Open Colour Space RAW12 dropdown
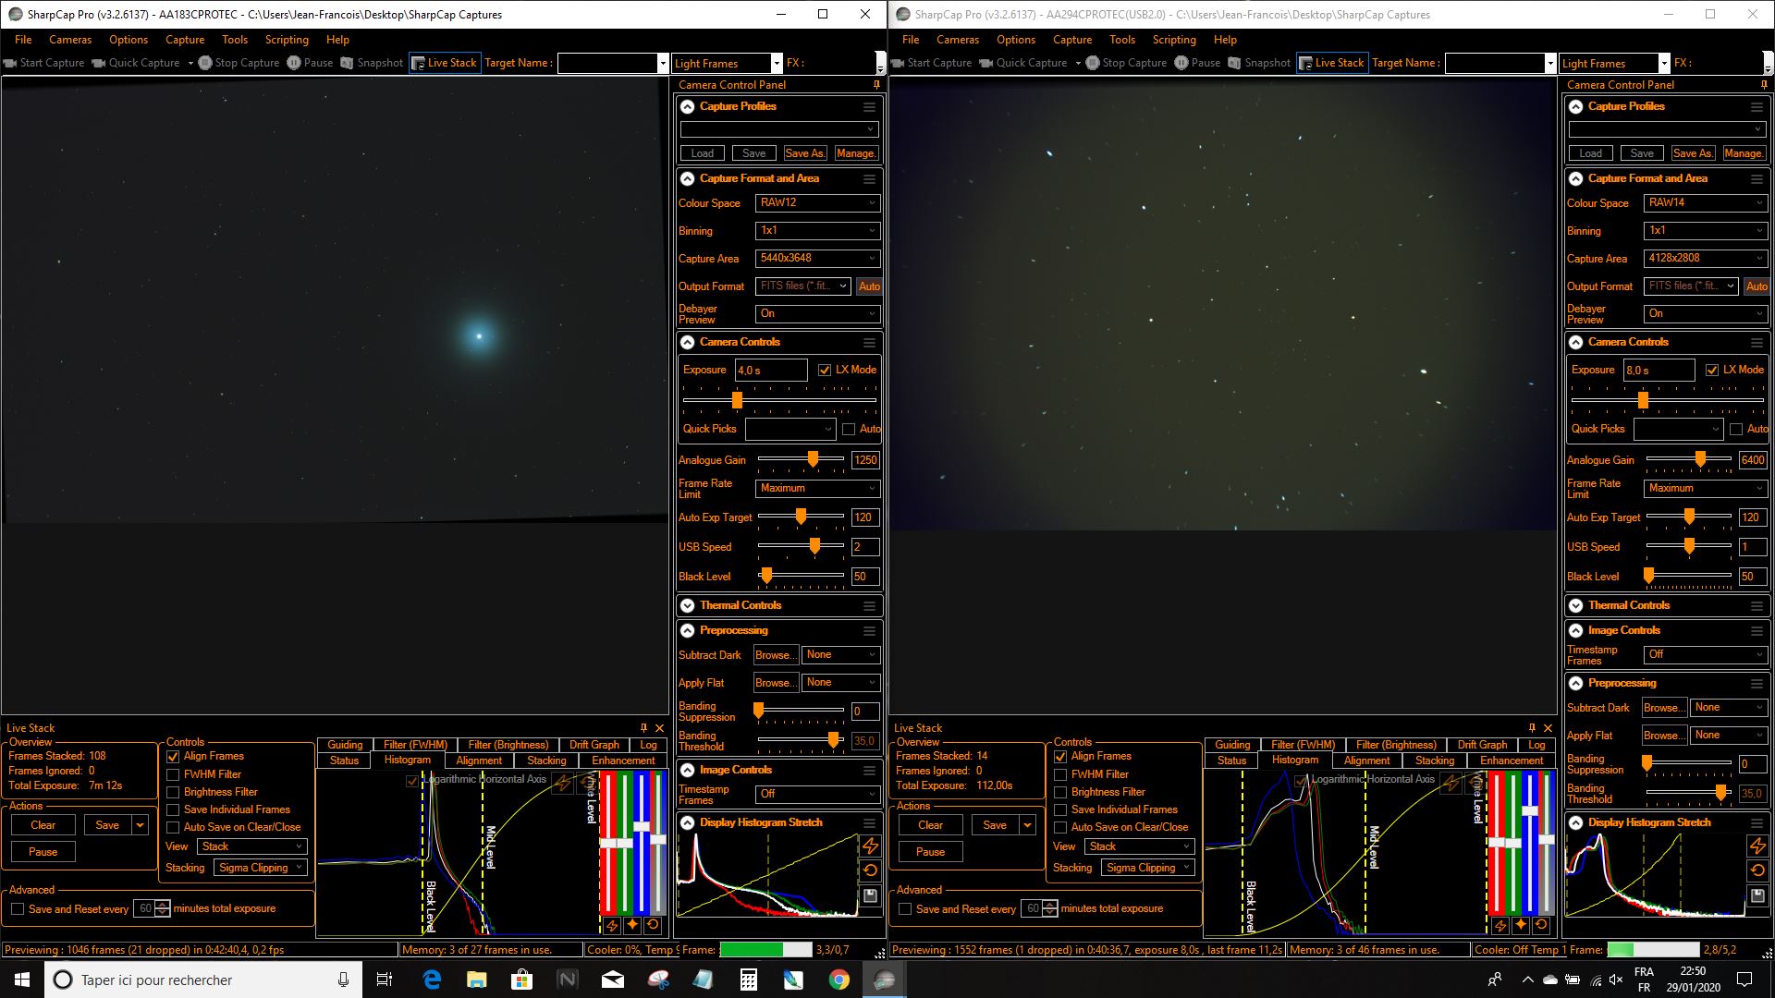1775x998 pixels. pos(817,202)
